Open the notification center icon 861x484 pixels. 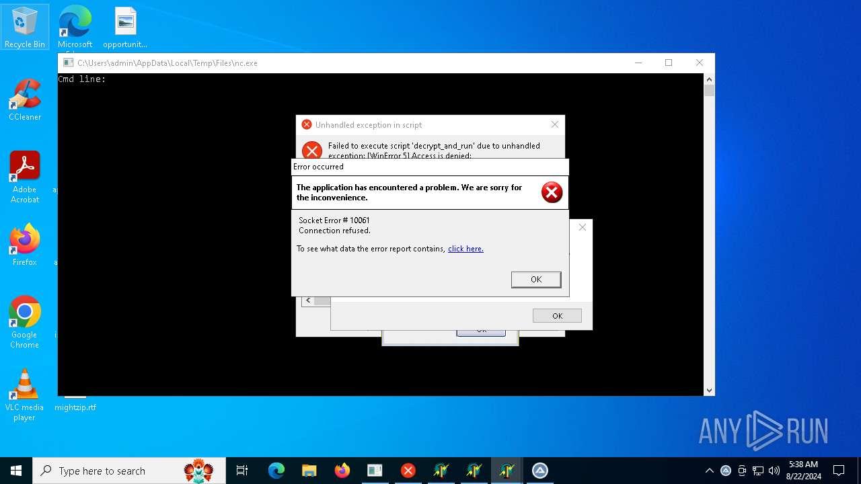pyautogui.click(x=839, y=471)
